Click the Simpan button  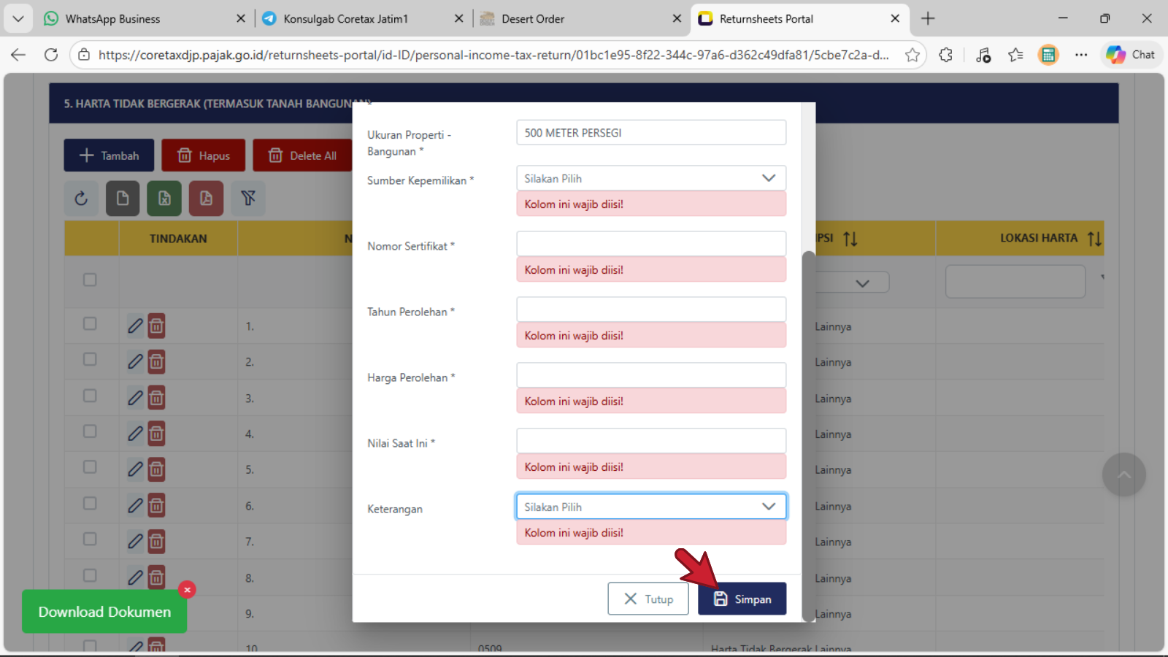[x=742, y=599]
